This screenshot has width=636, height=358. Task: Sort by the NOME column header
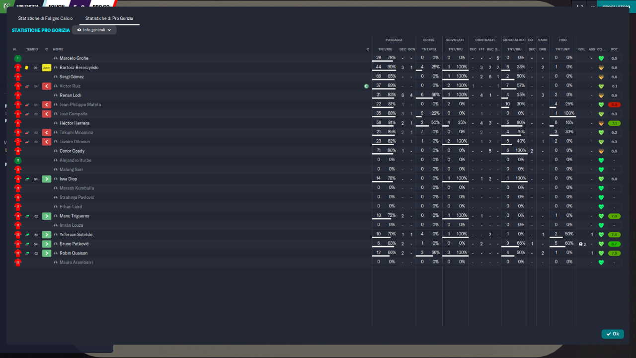(x=58, y=49)
